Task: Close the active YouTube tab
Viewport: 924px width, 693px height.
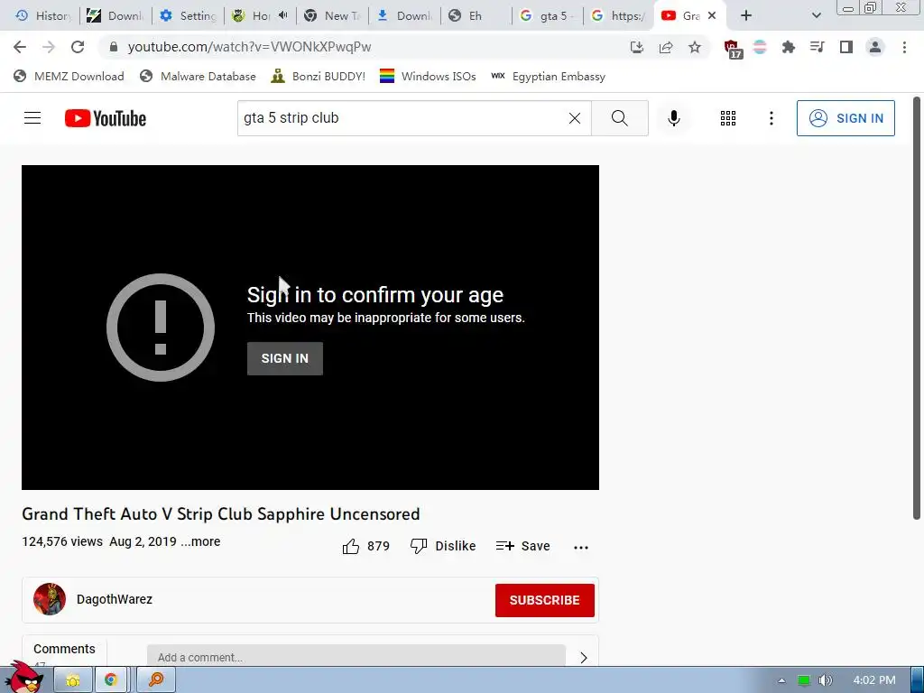Action: click(712, 16)
